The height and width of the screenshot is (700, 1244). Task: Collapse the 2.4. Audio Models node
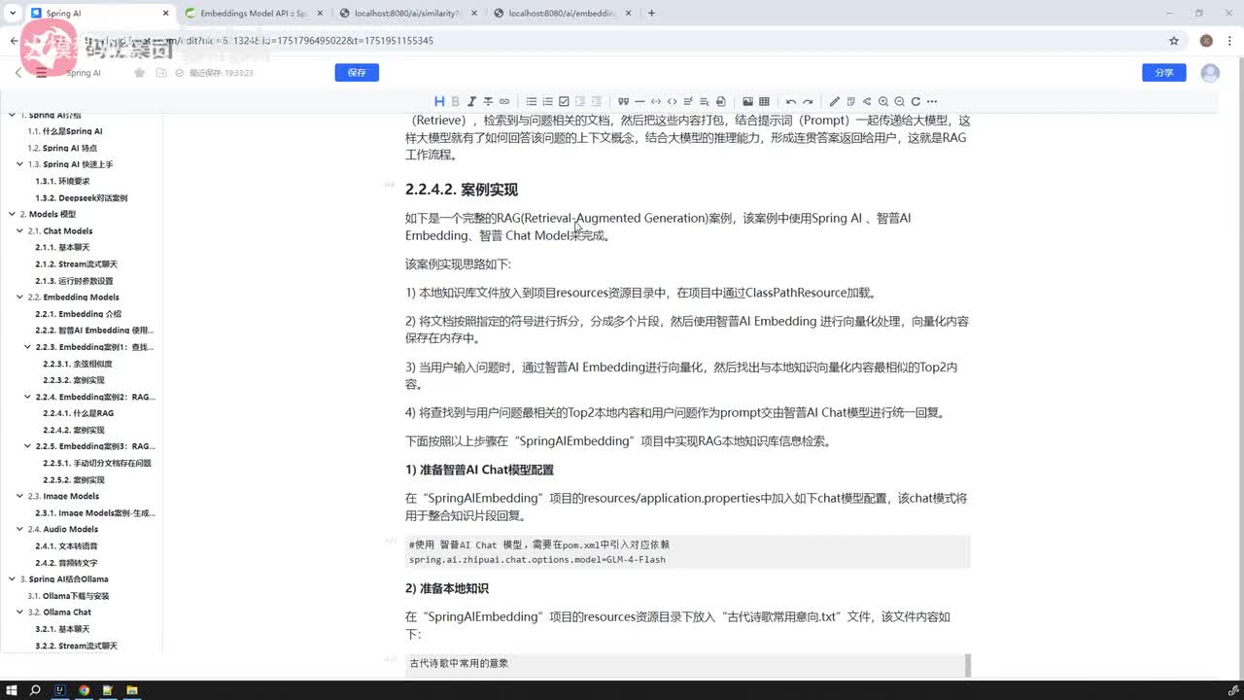(x=19, y=530)
